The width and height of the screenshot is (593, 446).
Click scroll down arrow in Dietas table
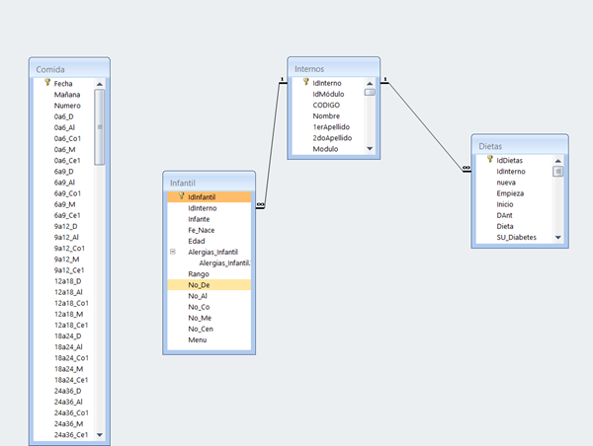557,238
